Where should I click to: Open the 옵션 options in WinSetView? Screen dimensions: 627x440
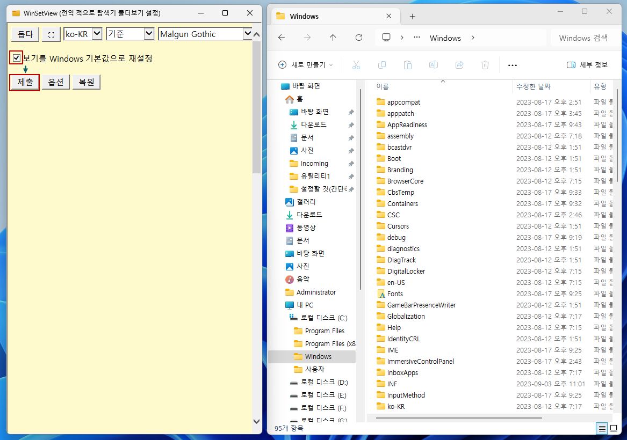point(56,82)
